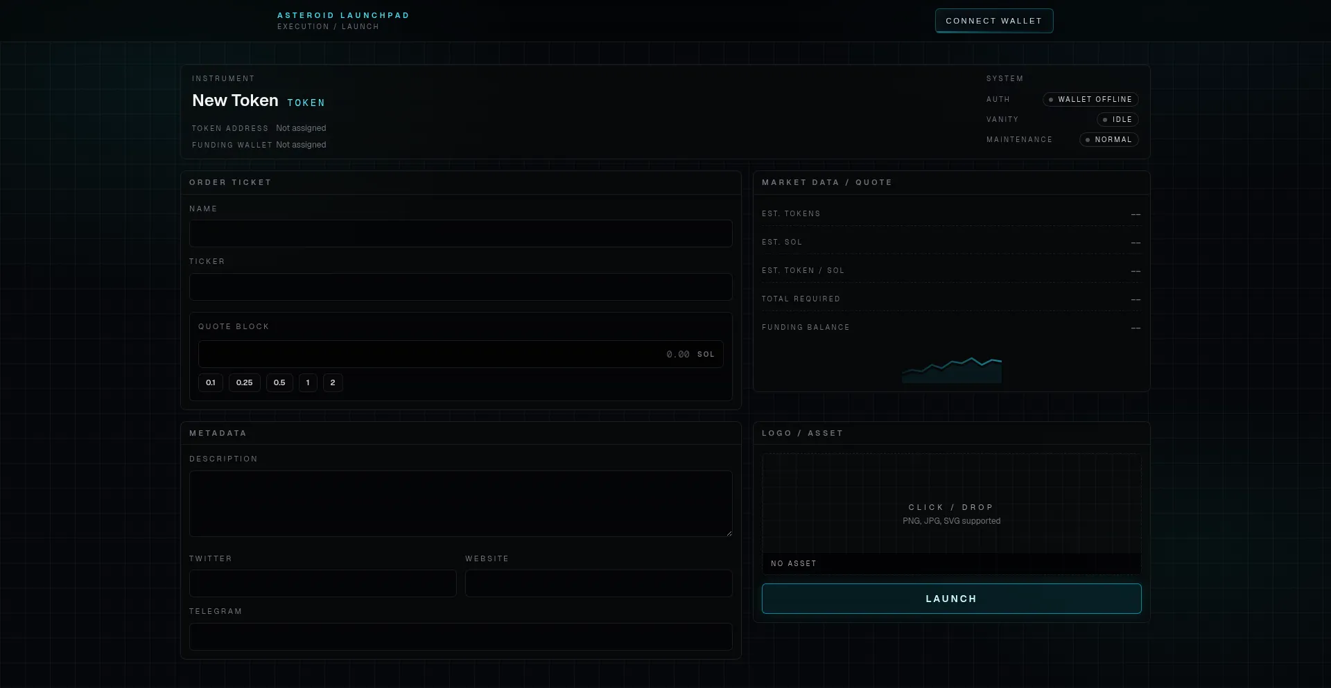Toggle the 2 SOL preset amount
The height and width of the screenshot is (688, 1331).
click(332, 382)
